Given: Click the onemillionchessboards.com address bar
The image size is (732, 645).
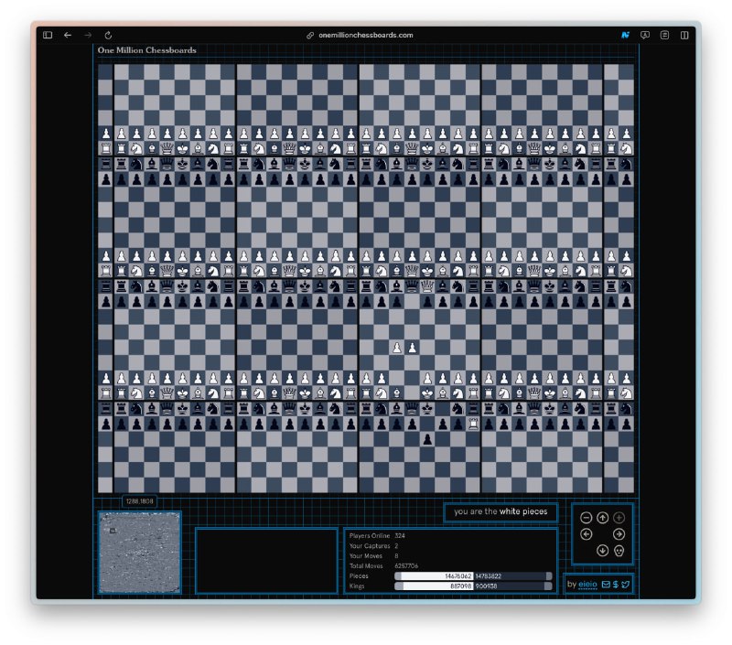Looking at the screenshot, I should pos(366,35).
